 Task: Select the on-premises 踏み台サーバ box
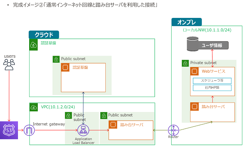point(212,112)
